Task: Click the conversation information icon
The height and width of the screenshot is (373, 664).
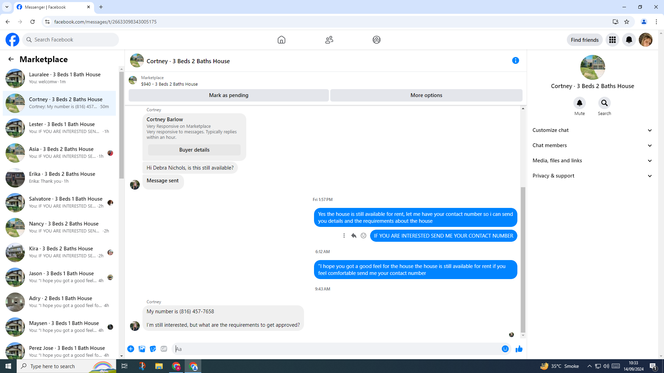Action: (x=515, y=61)
